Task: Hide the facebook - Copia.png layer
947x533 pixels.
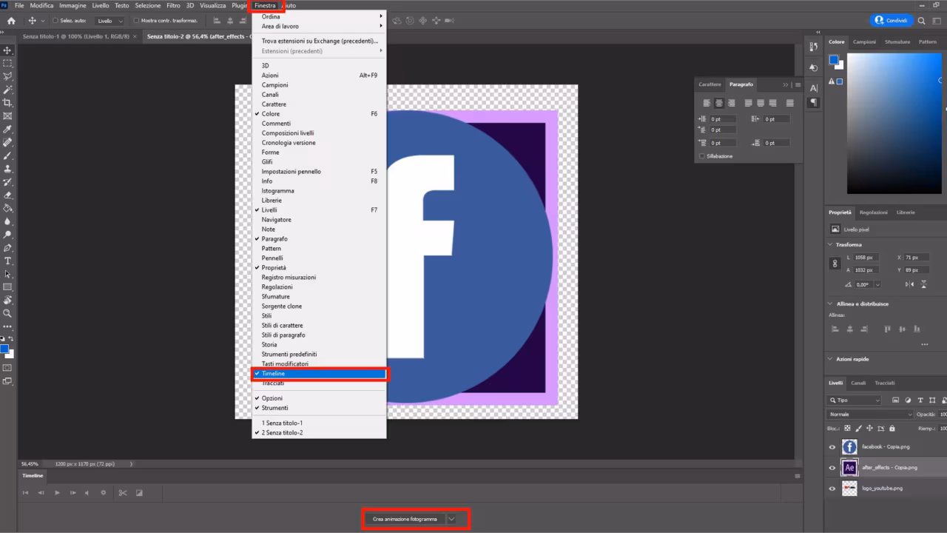Action: [831, 446]
